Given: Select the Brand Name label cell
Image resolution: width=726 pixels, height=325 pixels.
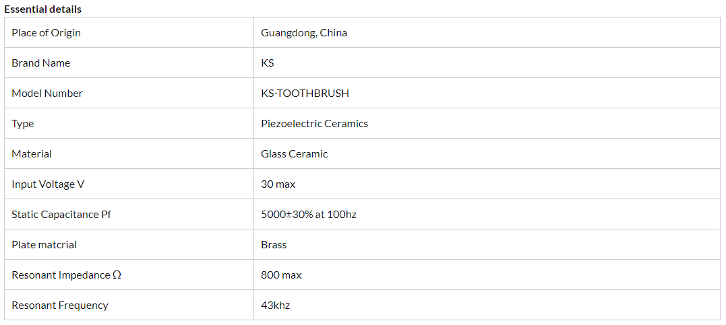Looking at the screenshot, I should [41, 63].
